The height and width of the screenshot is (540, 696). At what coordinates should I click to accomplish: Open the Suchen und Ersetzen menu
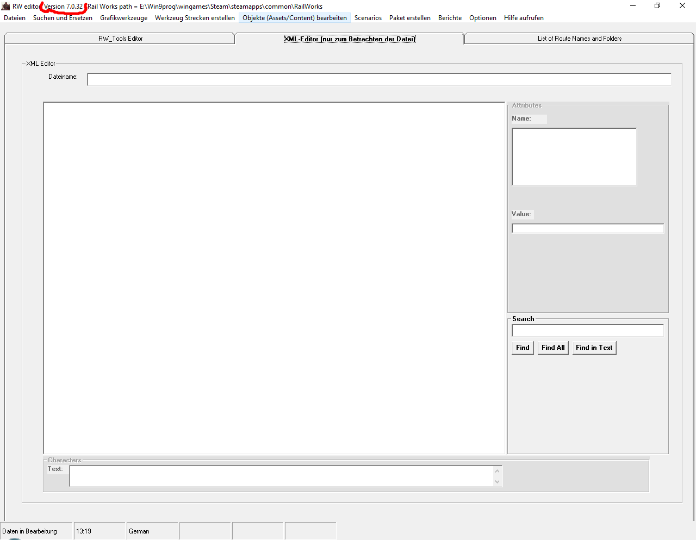pyautogui.click(x=63, y=18)
